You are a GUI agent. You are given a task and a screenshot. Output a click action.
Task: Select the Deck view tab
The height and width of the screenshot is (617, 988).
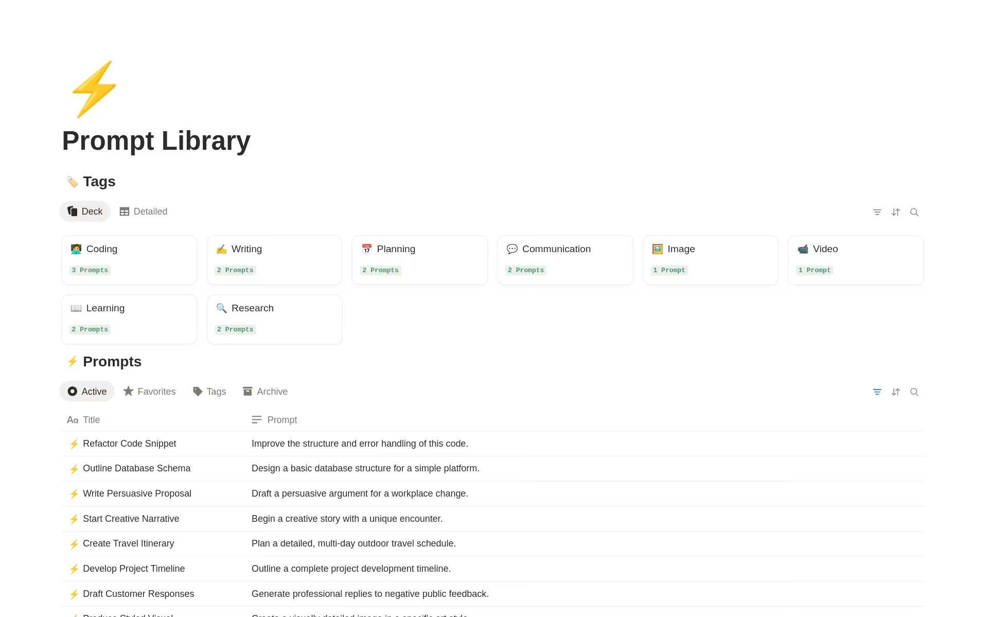[85, 211]
